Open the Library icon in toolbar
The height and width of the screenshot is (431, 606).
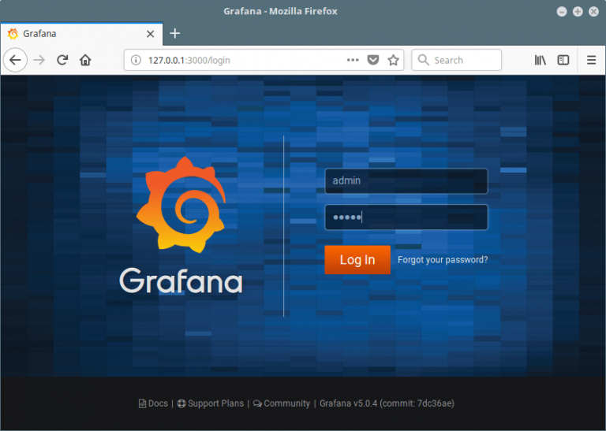[541, 60]
